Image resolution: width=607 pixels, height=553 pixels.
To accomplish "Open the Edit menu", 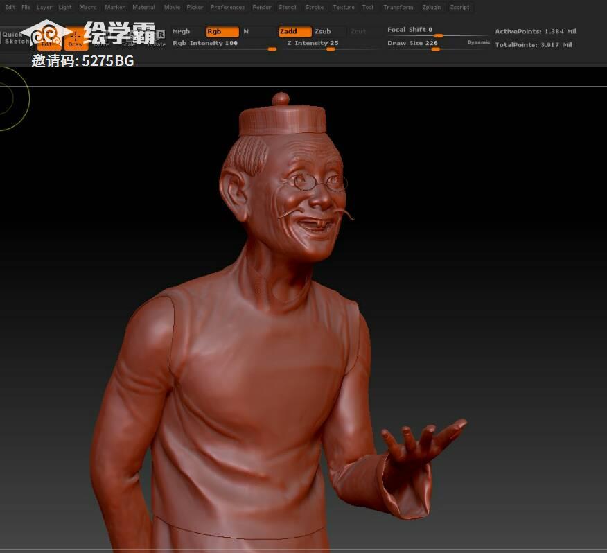I will pyautogui.click(x=10, y=7).
